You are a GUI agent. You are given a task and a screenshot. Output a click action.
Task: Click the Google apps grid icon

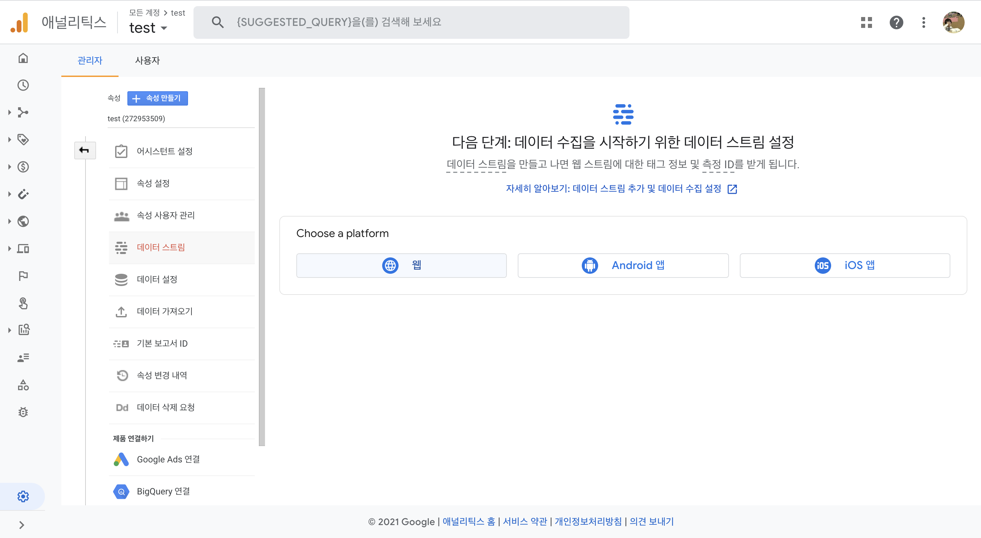(x=866, y=22)
